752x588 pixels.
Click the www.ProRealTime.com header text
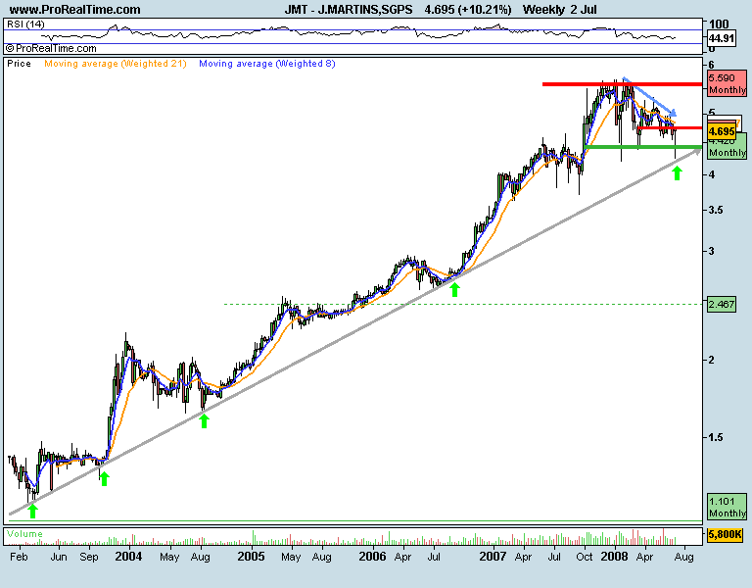click(74, 10)
